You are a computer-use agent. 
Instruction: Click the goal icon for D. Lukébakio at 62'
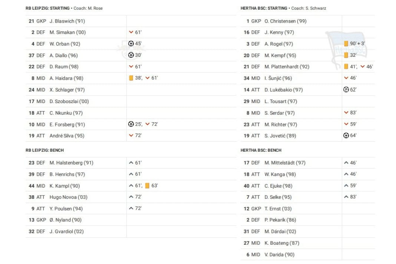point(346,89)
